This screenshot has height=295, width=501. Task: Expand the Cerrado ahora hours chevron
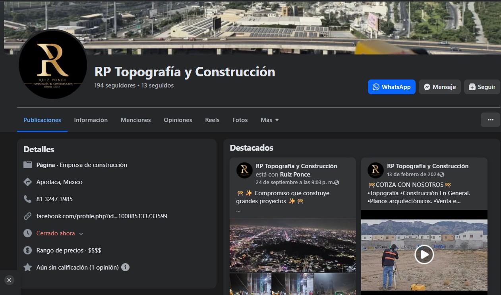tap(81, 234)
